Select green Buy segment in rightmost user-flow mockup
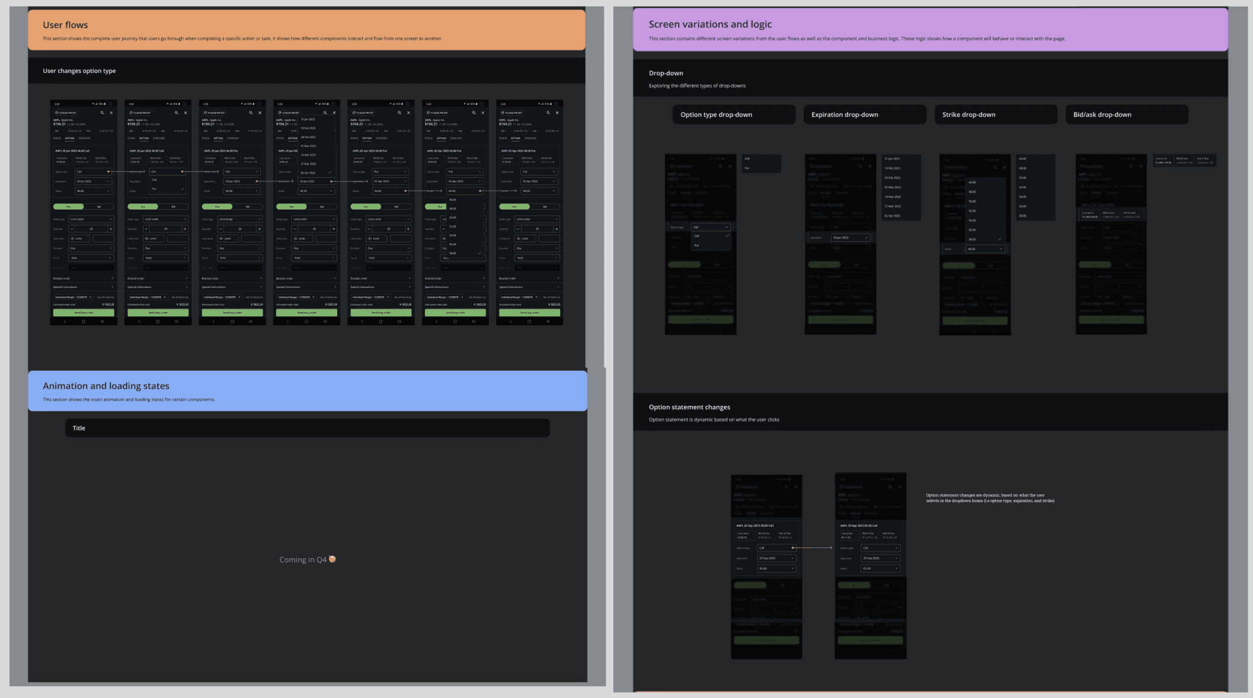 click(x=514, y=207)
